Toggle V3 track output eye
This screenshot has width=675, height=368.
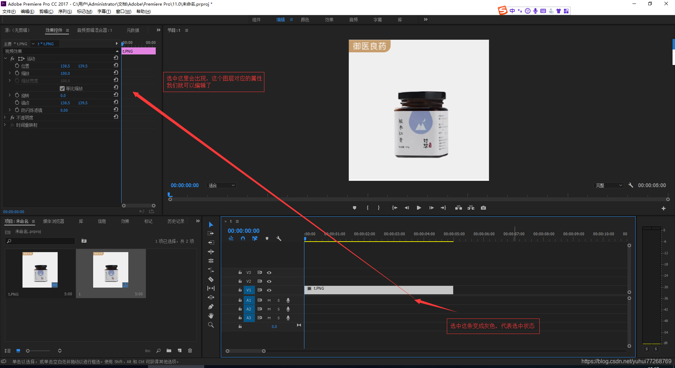pyautogui.click(x=269, y=272)
